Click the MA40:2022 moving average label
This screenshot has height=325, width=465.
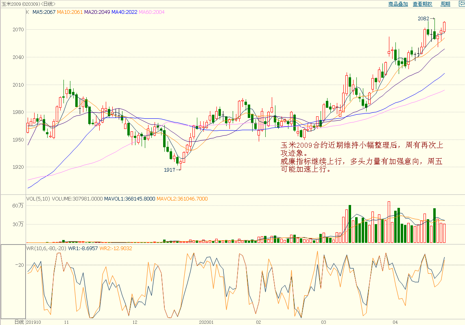click(x=124, y=12)
